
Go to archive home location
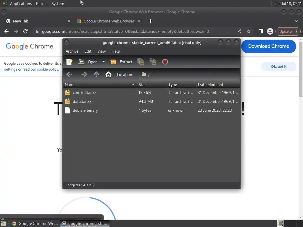[108, 74]
